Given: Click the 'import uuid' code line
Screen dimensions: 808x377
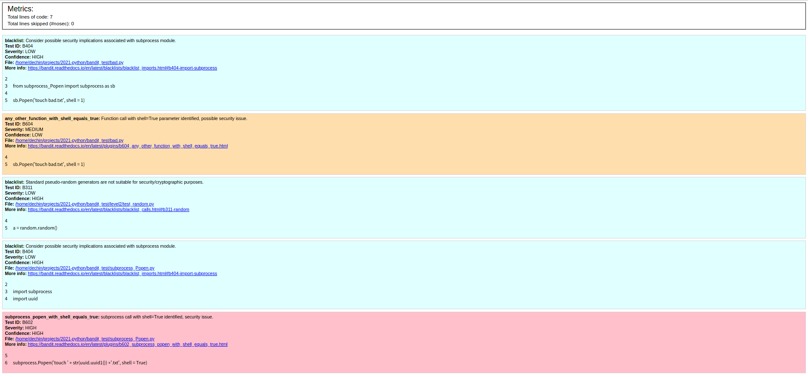Looking at the screenshot, I should click(x=25, y=299).
